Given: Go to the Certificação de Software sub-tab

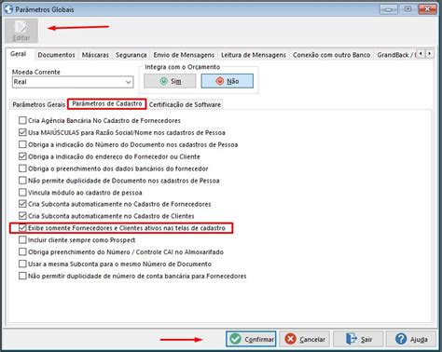Looking at the screenshot, I should pos(185,104).
